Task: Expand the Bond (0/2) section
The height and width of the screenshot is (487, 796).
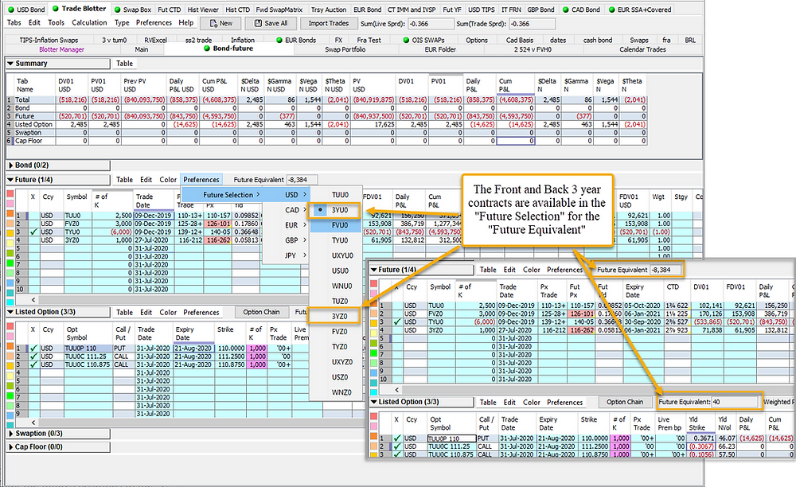Action: [10, 166]
